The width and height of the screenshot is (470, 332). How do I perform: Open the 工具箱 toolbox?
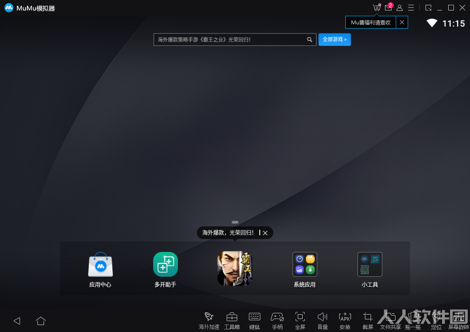(232, 321)
